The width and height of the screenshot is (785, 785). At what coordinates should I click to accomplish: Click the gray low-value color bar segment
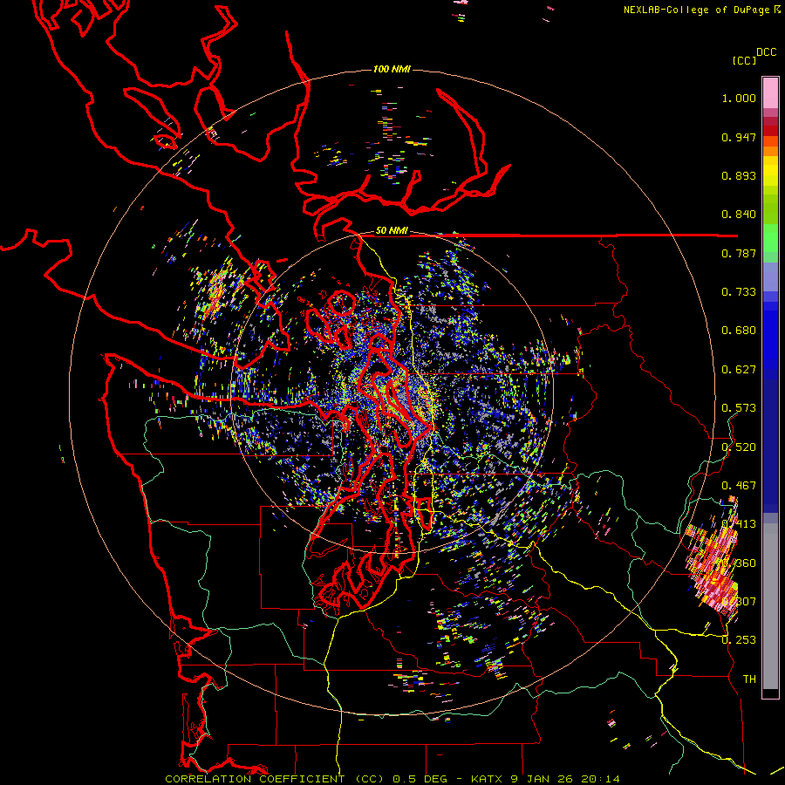point(770,606)
